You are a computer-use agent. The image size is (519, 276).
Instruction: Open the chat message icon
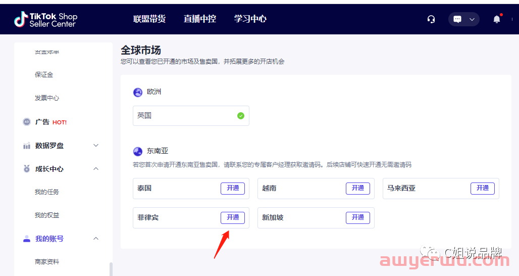tap(457, 19)
